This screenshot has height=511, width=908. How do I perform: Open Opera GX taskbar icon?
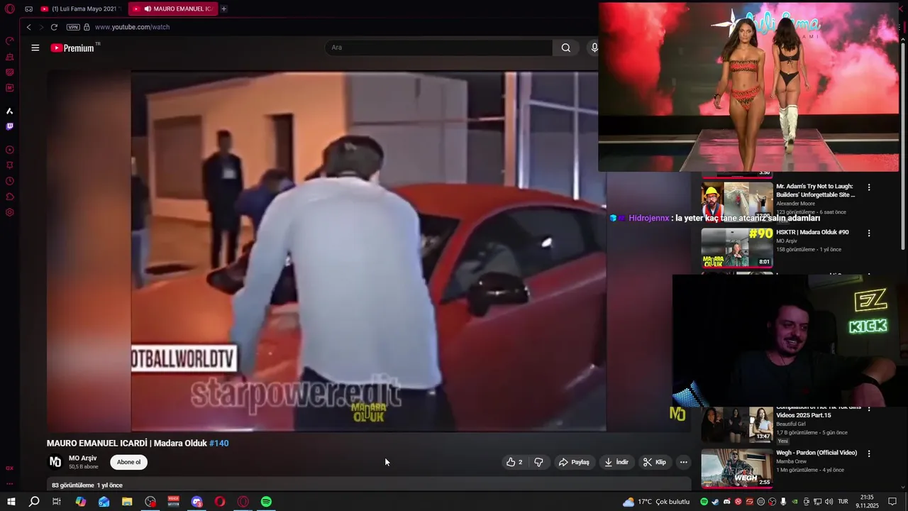tap(243, 502)
